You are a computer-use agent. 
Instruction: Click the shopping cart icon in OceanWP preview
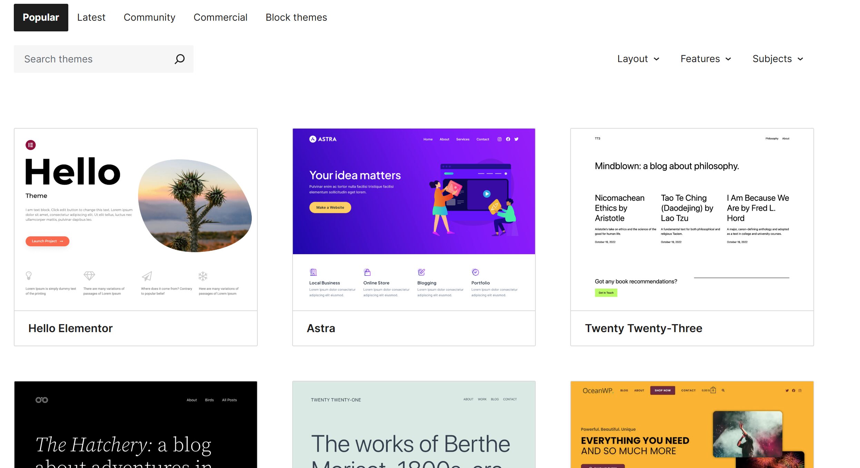coord(713,390)
